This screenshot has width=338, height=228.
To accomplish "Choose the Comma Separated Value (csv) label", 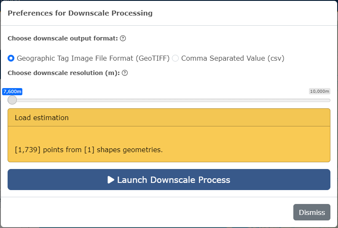I will [233, 58].
